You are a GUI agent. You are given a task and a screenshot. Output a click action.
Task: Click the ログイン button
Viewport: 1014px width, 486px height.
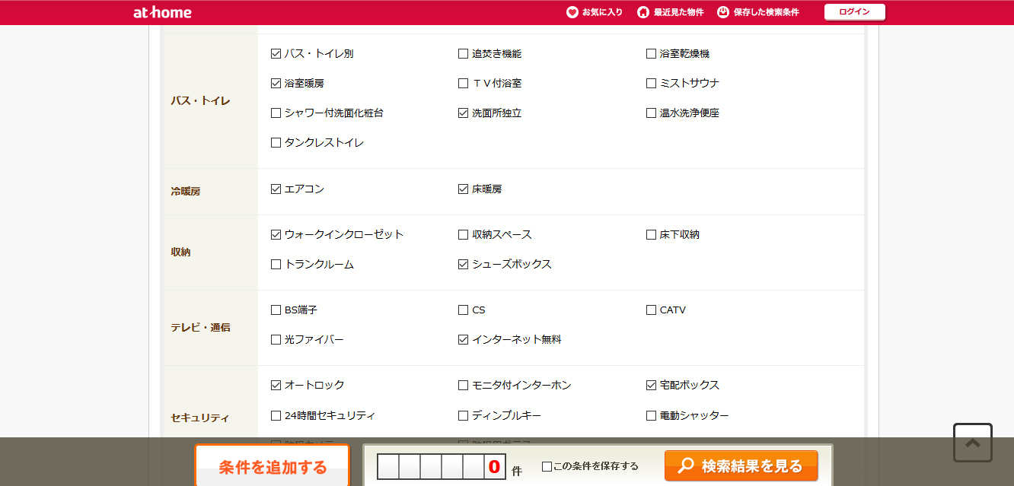[855, 12]
